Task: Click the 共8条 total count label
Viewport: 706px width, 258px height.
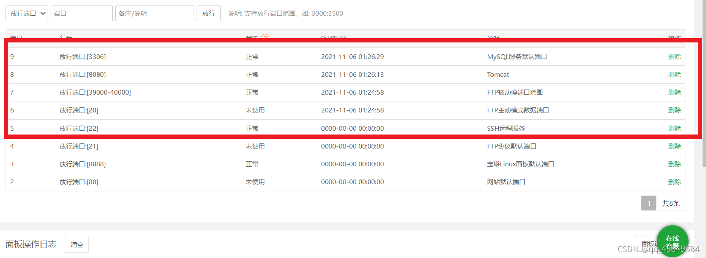Action: pyautogui.click(x=671, y=203)
